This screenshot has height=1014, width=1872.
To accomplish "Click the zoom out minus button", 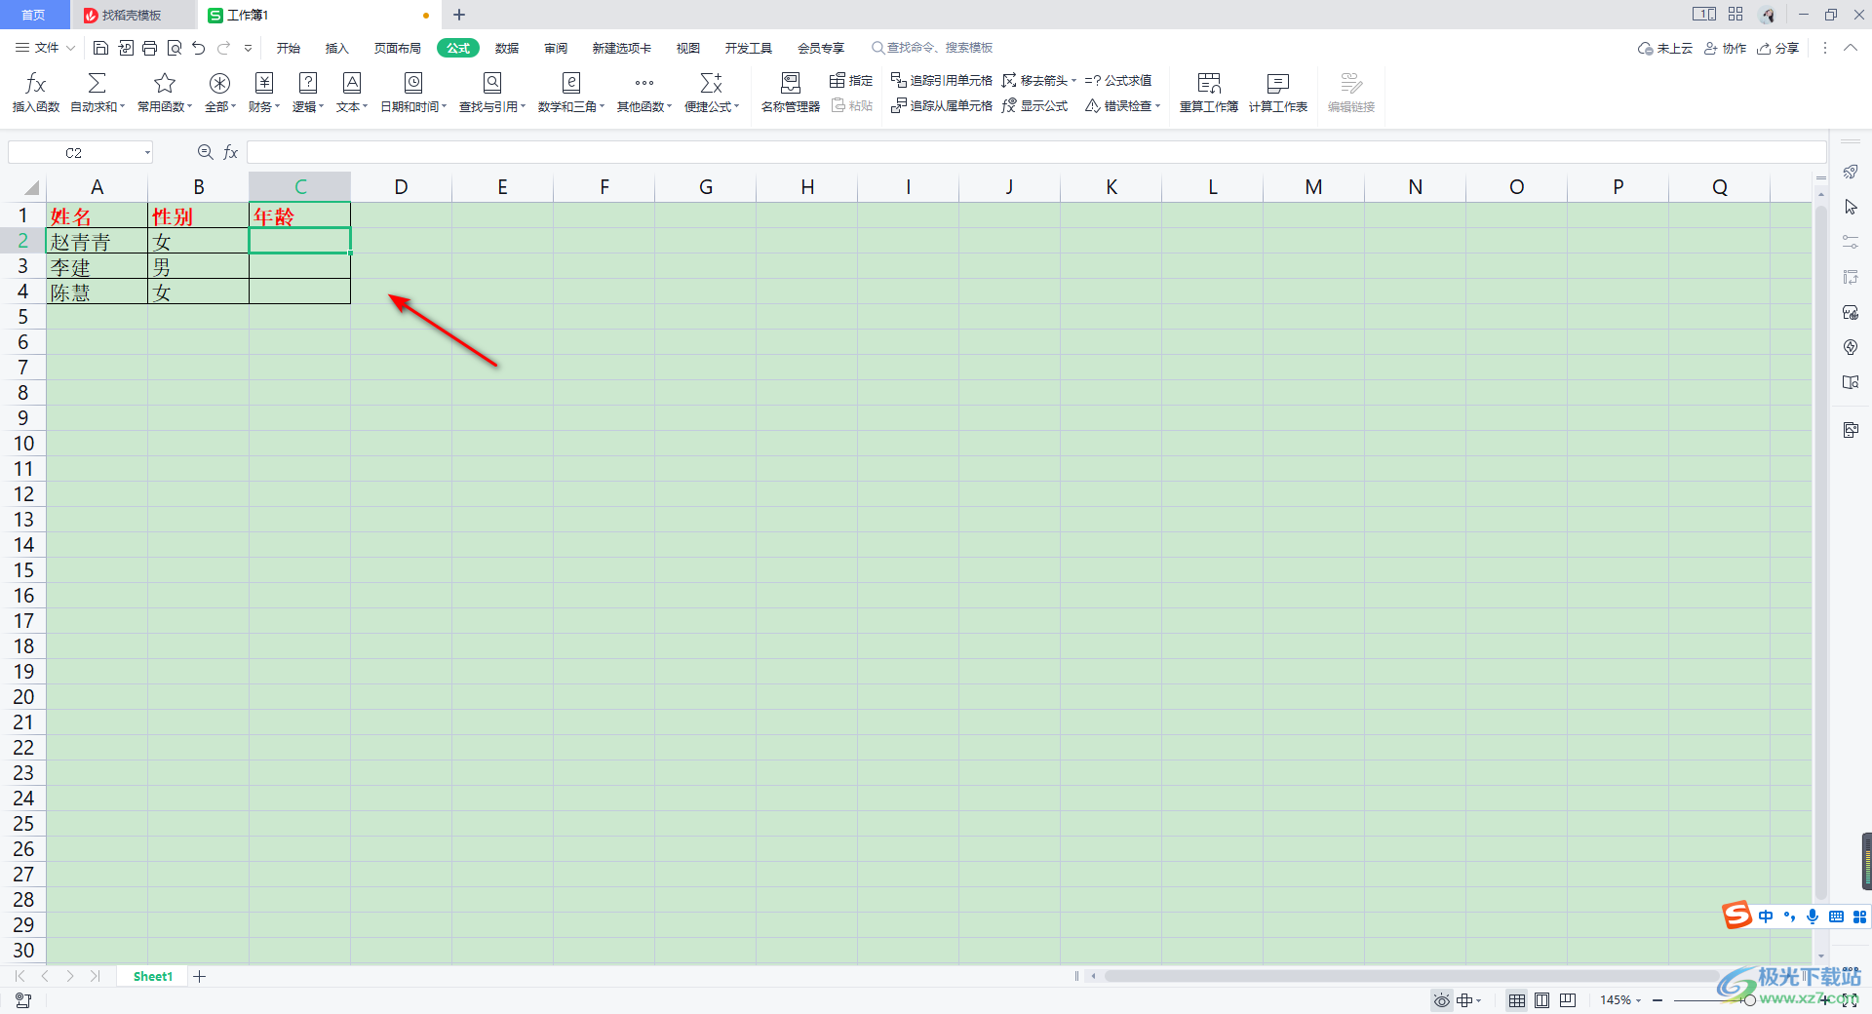I will [x=1657, y=1000].
